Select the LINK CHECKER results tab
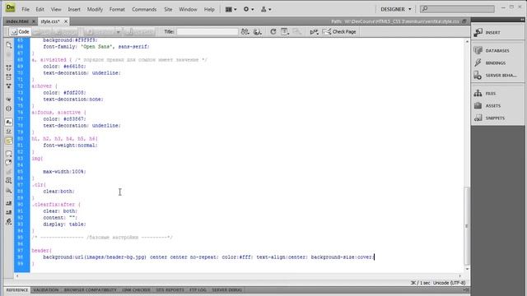 [x=136, y=290]
